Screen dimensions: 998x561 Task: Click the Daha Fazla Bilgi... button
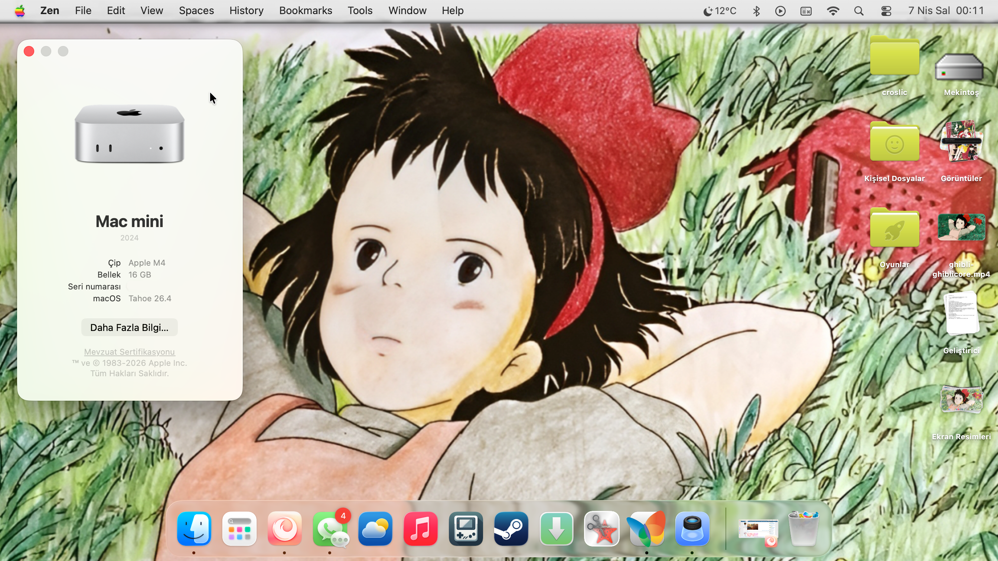click(x=130, y=328)
